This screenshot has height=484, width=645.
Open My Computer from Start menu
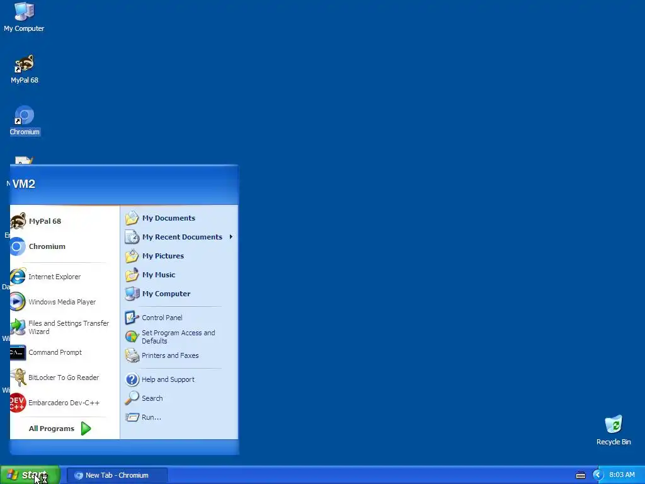coord(180,294)
